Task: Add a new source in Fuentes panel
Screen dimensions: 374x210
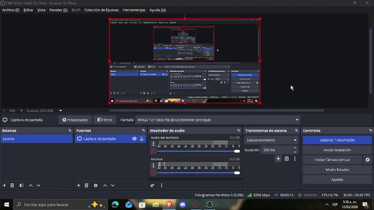Action: pyautogui.click(x=79, y=185)
